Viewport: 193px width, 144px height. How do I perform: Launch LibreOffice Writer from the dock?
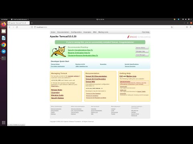click(x=4, y=38)
